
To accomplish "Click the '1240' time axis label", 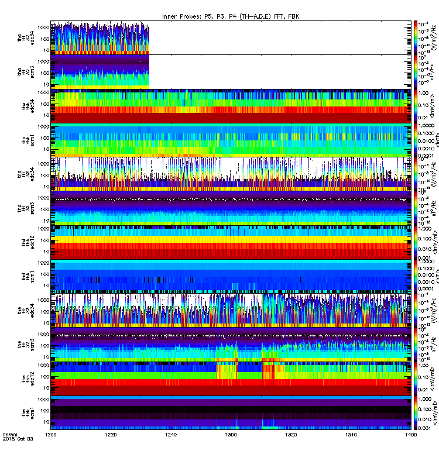I will tap(171, 435).
